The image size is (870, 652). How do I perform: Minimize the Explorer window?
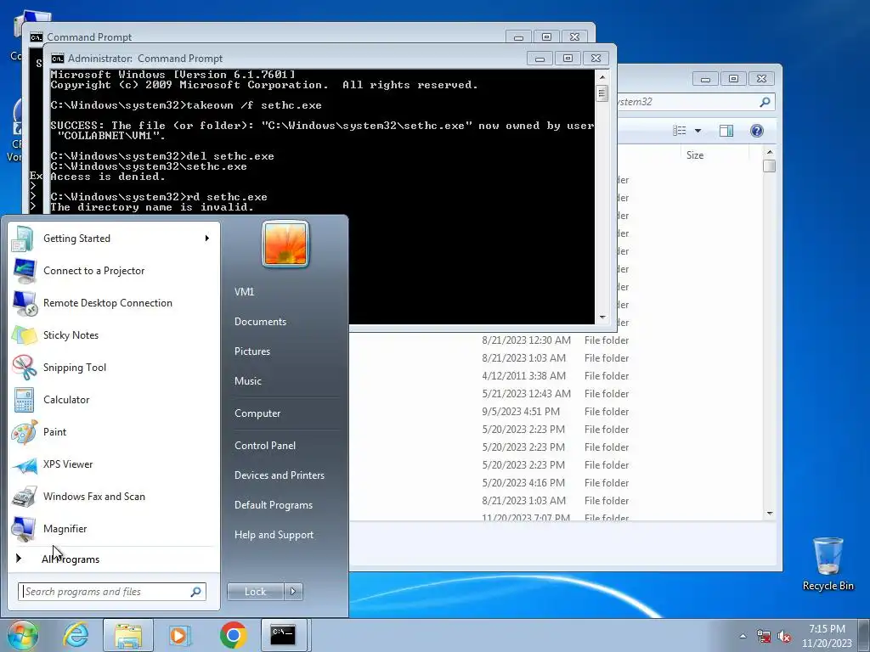705,79
